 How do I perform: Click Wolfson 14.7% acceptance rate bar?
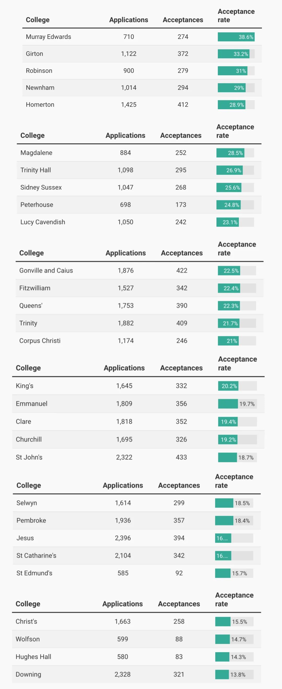[234, 639]
